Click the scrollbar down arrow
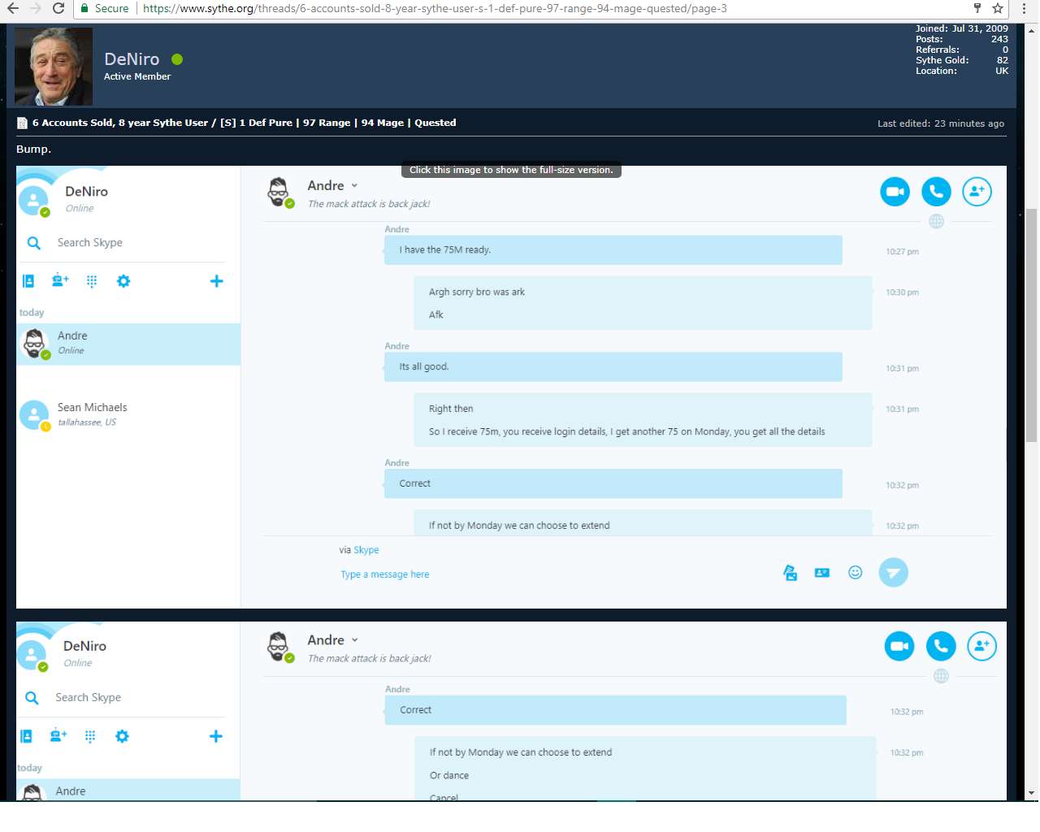The width and height of the screenshot is (1040, 832). pos(1032,793)
